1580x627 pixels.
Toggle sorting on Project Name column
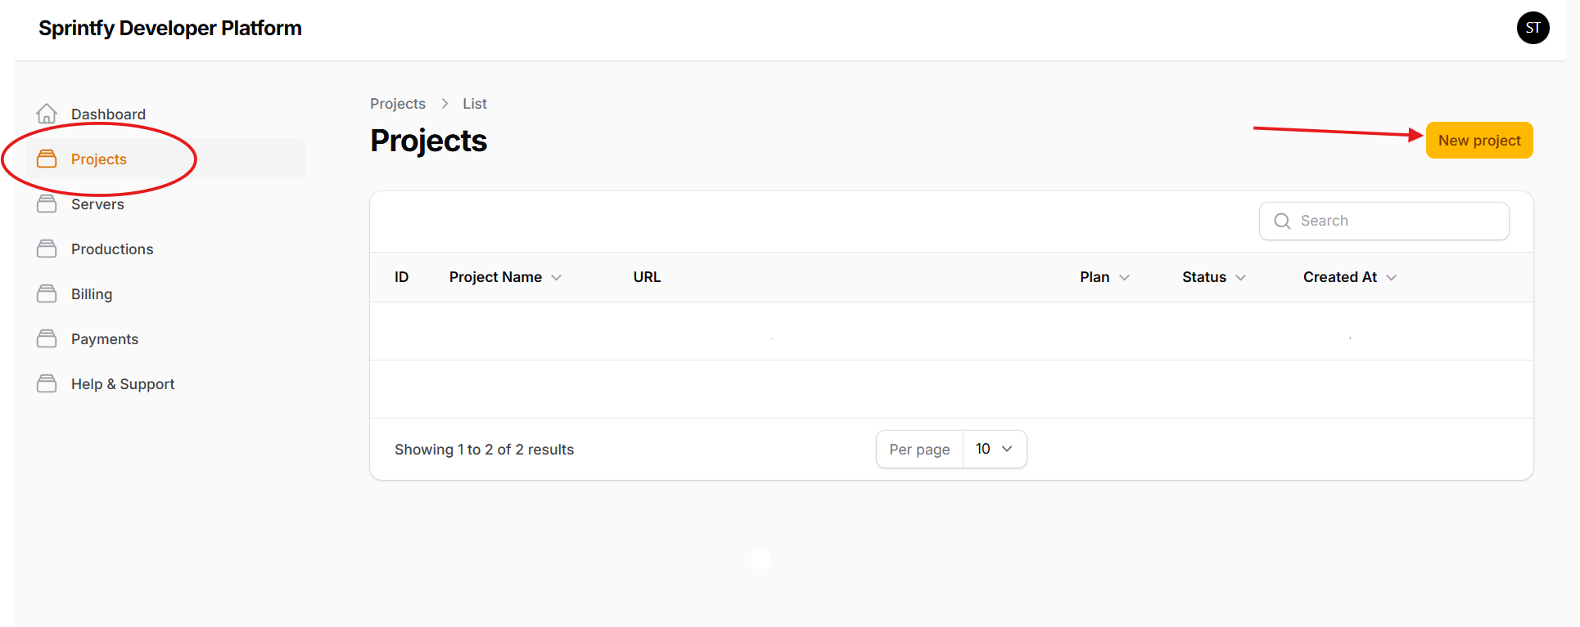(557, 277)
